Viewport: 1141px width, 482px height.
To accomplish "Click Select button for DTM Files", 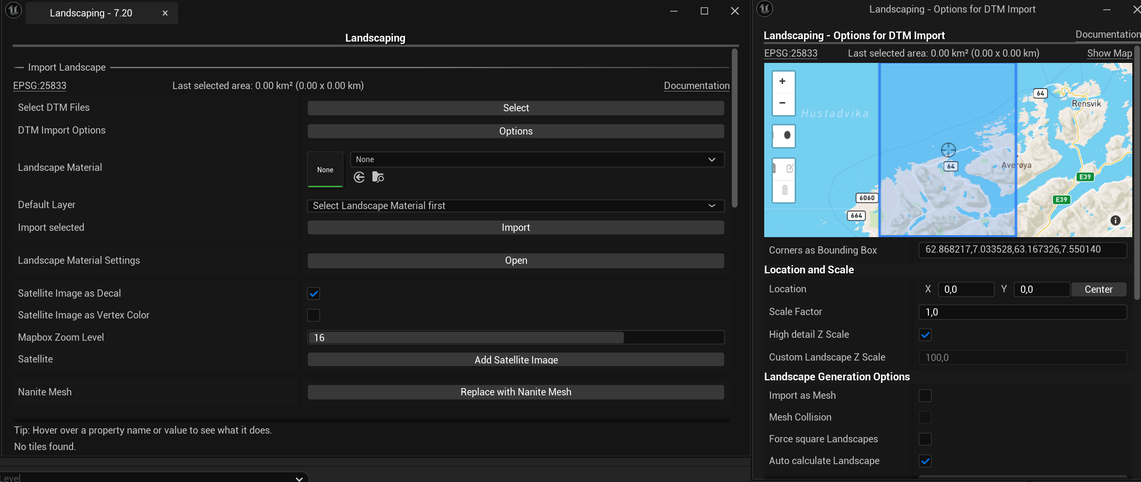I will (516, 108).
